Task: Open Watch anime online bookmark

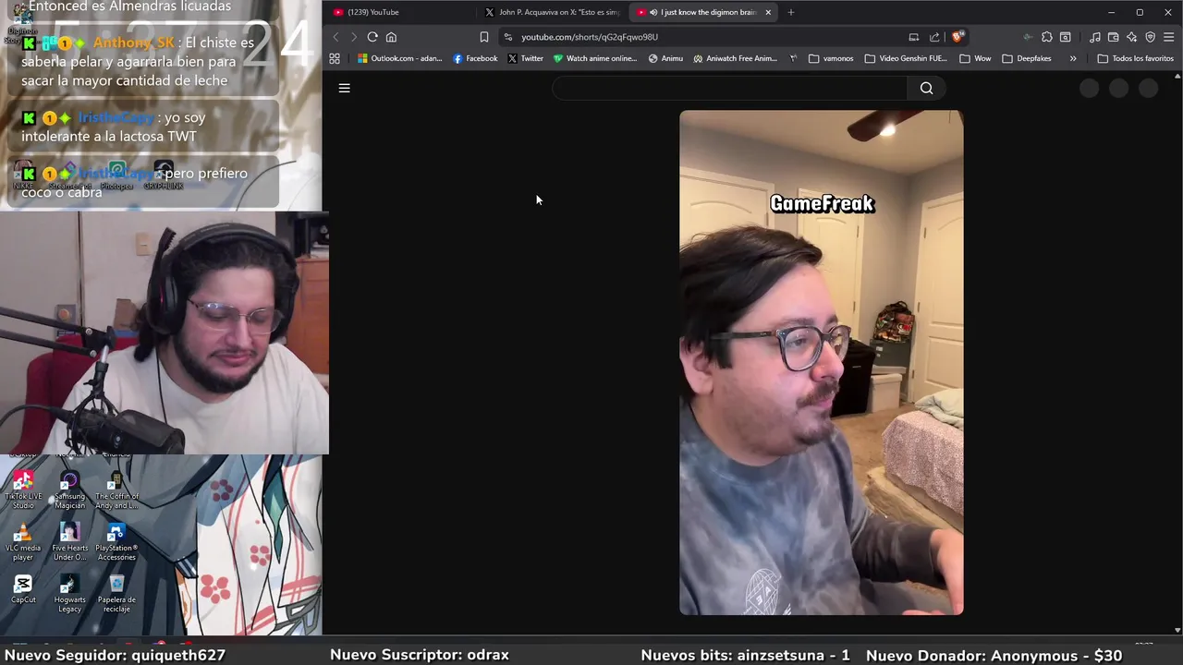Action: pyautogui.click(x=595, y=58)
